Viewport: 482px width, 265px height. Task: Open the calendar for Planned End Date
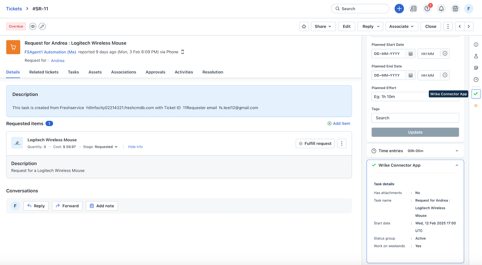[411, 75]
